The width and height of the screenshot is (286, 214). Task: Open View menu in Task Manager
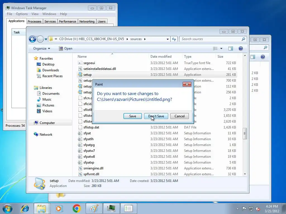[x=35, y=14]
